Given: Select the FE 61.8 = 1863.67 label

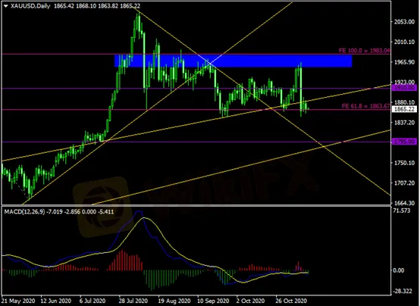Looking at the screenshot, I should coord(365,106).
